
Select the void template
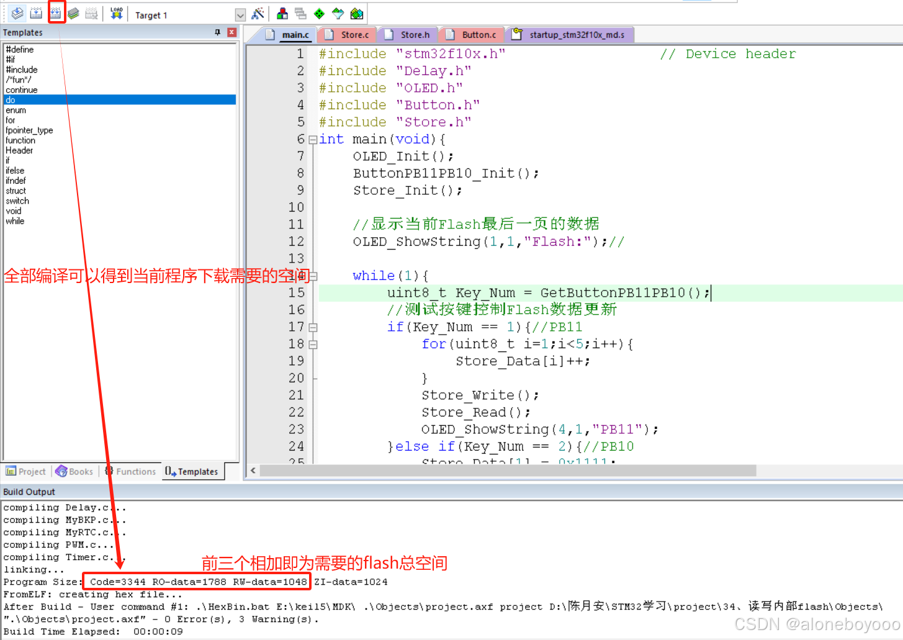(14, 211)
